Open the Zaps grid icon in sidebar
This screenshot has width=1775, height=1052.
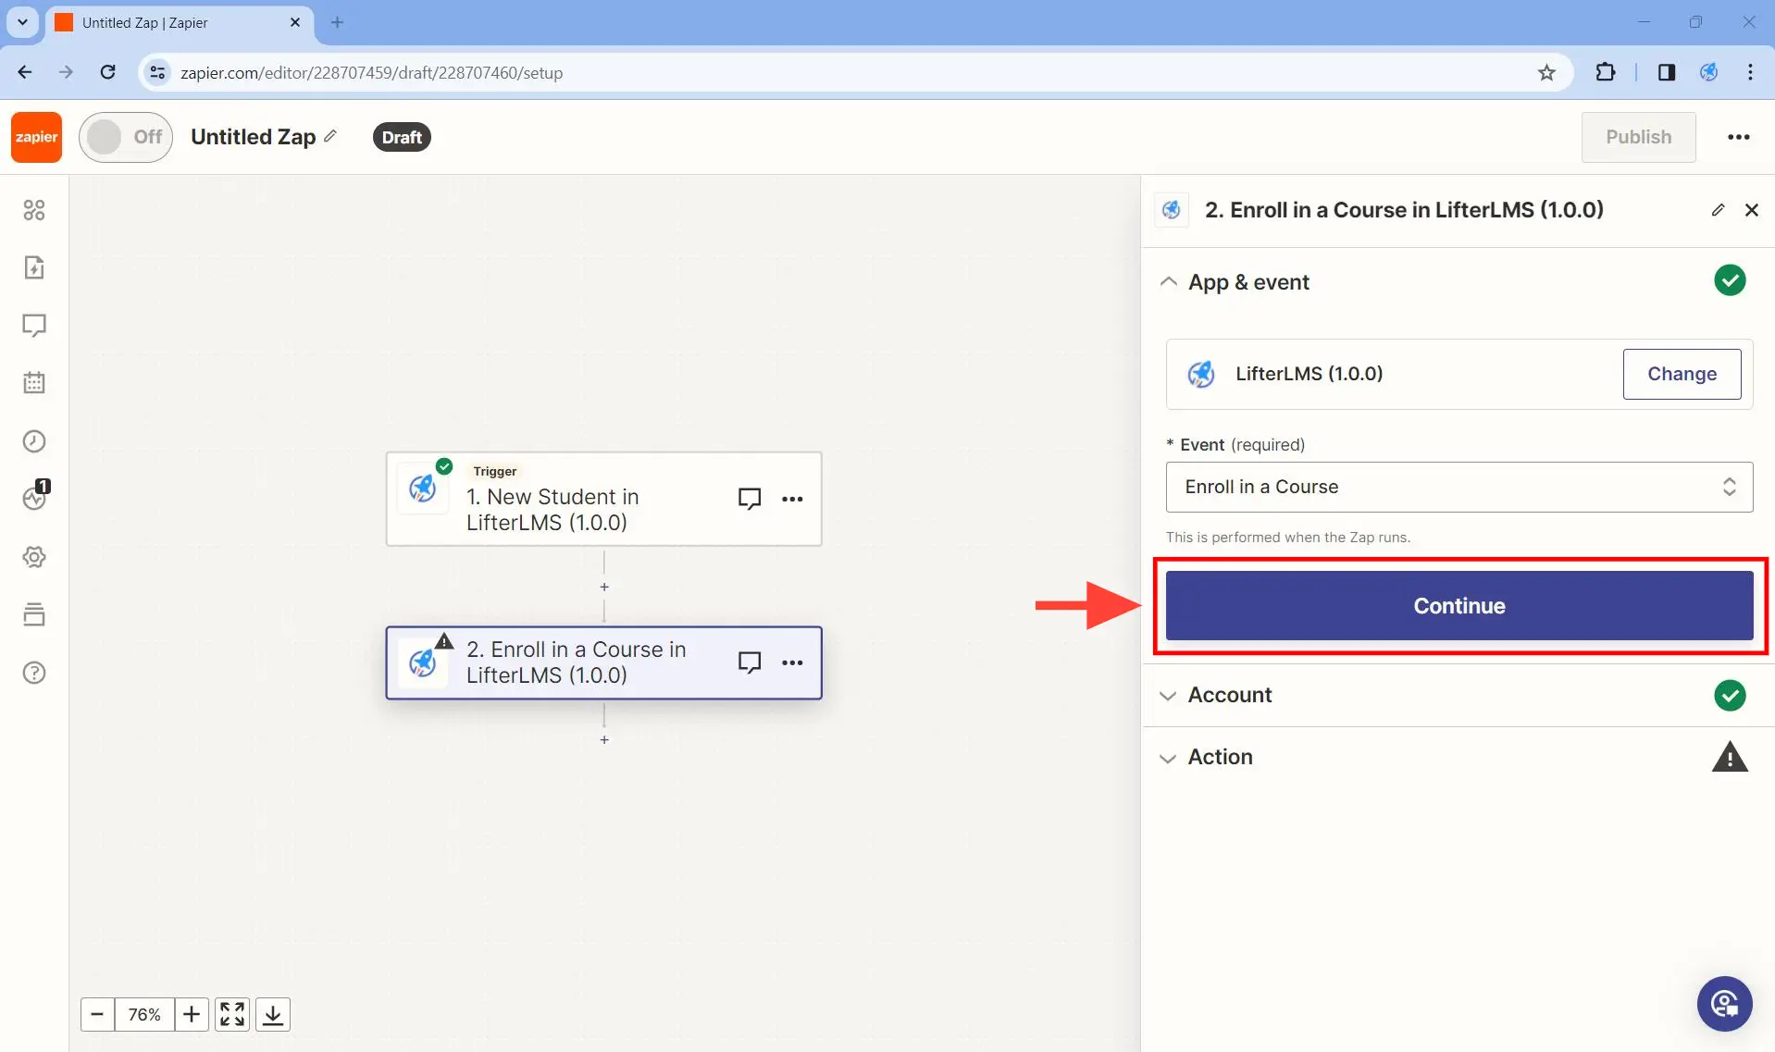34,210
